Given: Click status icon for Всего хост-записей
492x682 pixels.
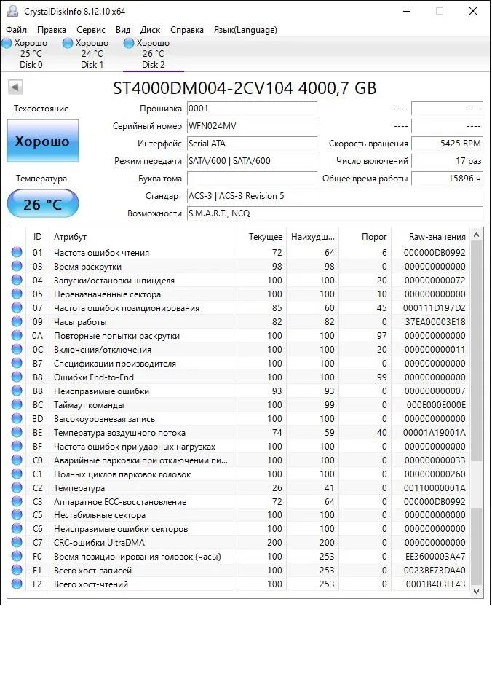Looking at the screenshot, I should click(17, 571).
